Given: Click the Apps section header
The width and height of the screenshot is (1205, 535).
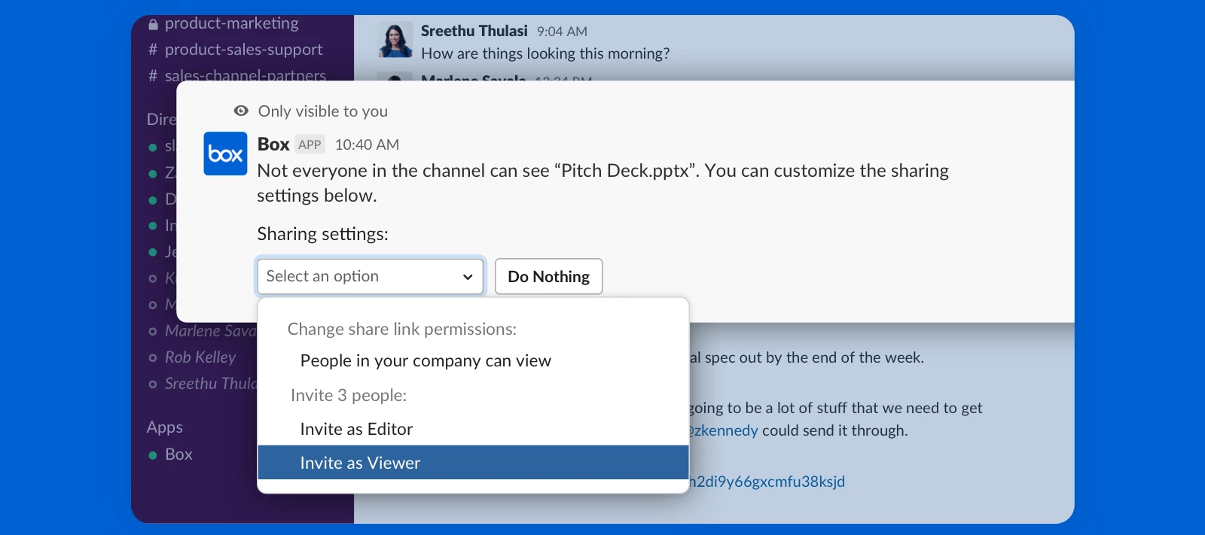Looking at the screenshot, I should [165, 427].
